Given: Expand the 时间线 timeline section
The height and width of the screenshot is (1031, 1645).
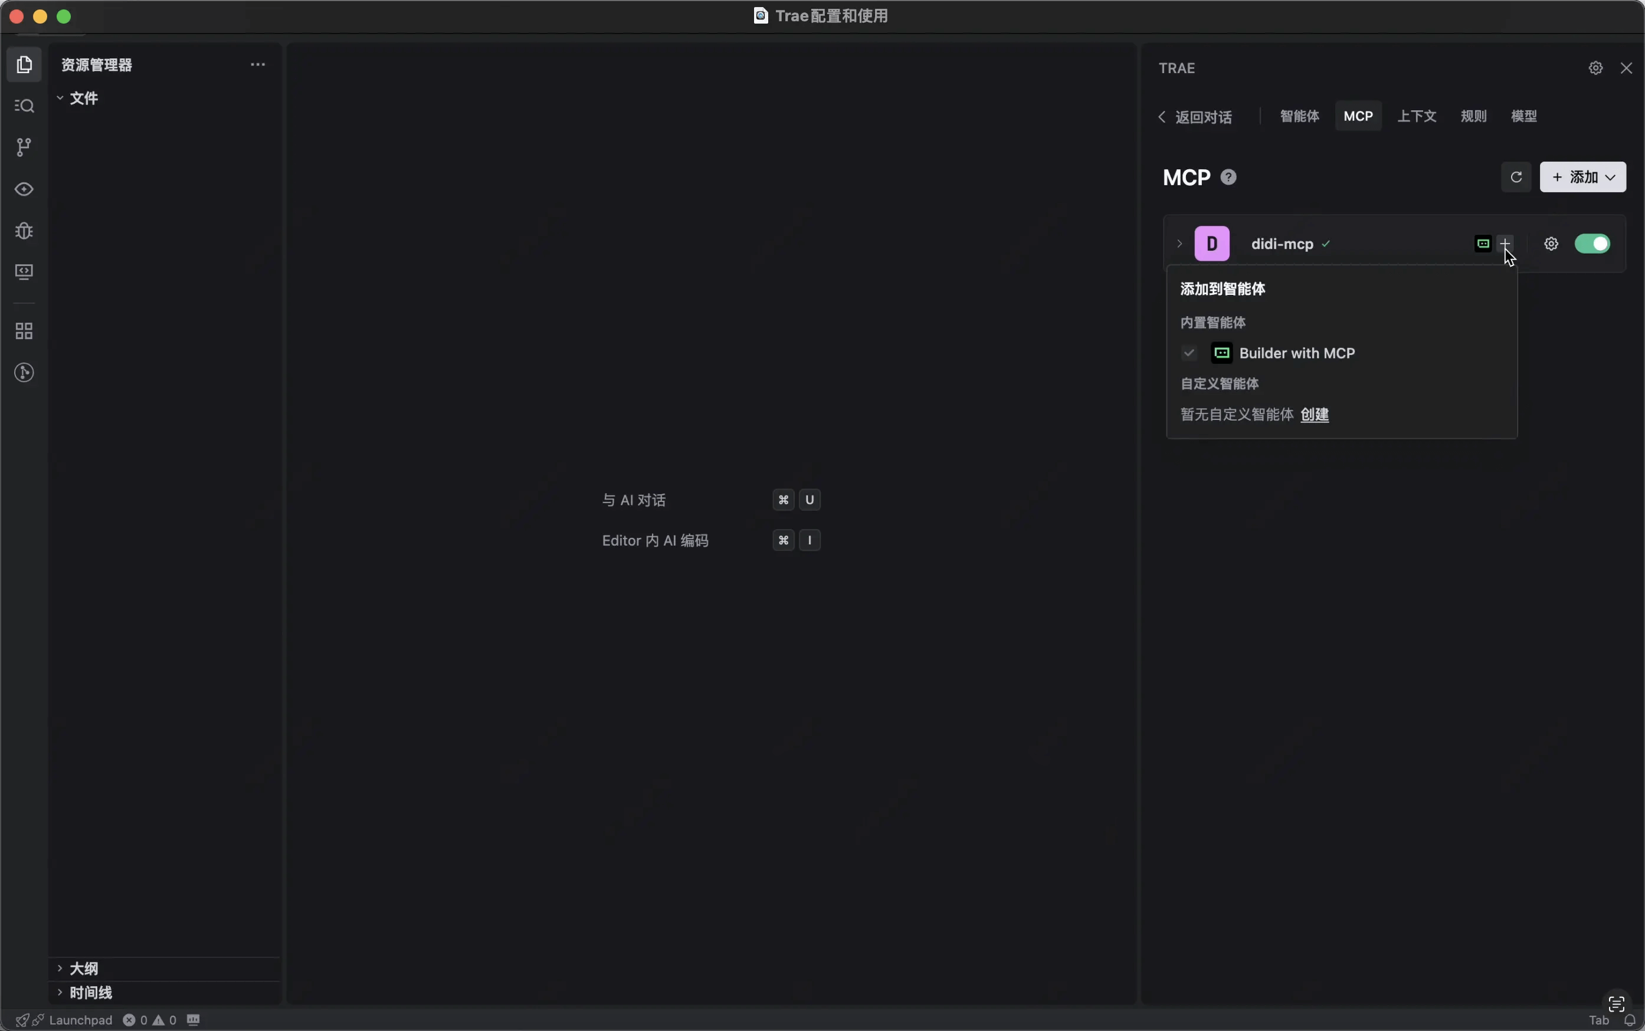Looking at the screenshot, I should pos(90,993).
